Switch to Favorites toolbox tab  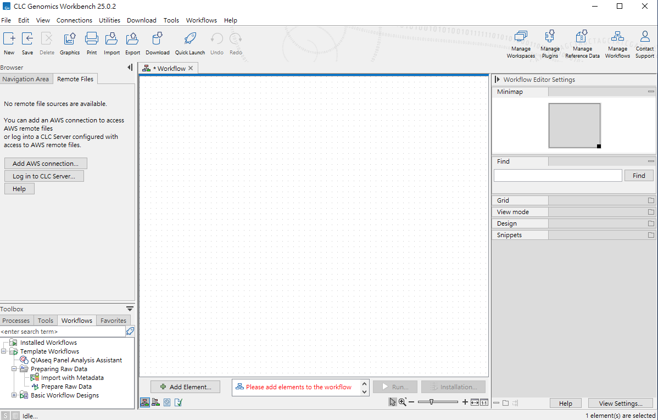coord(113,321)
